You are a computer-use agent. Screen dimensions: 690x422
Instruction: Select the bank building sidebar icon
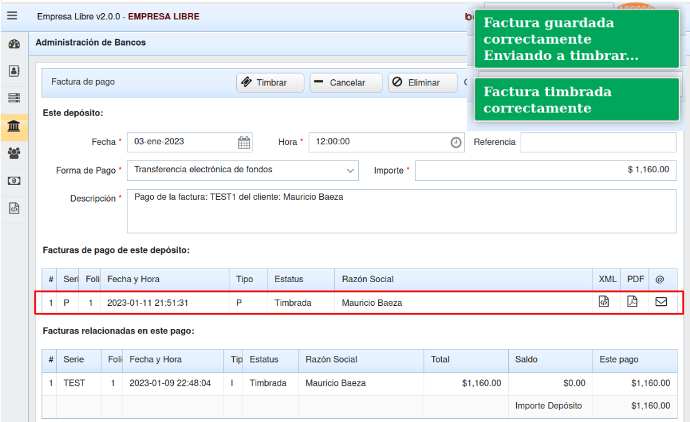(x=13, y=127)
